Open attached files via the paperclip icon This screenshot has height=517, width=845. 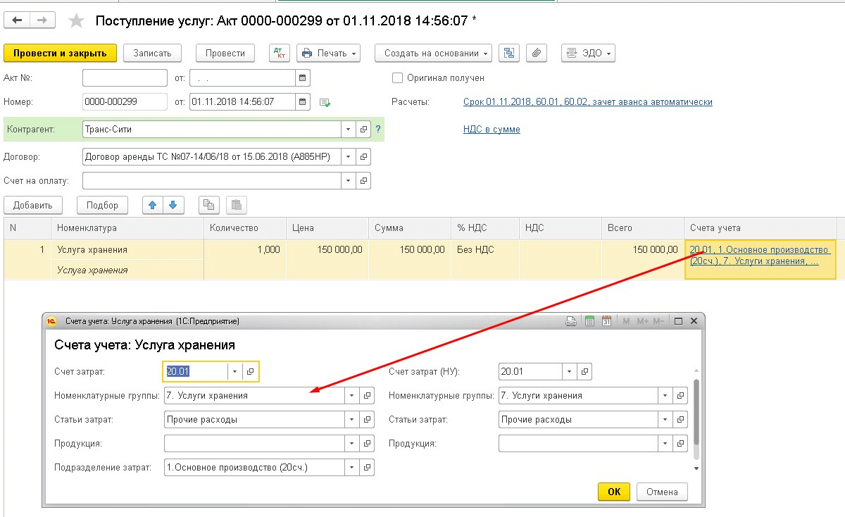click(x=537, y=53)
